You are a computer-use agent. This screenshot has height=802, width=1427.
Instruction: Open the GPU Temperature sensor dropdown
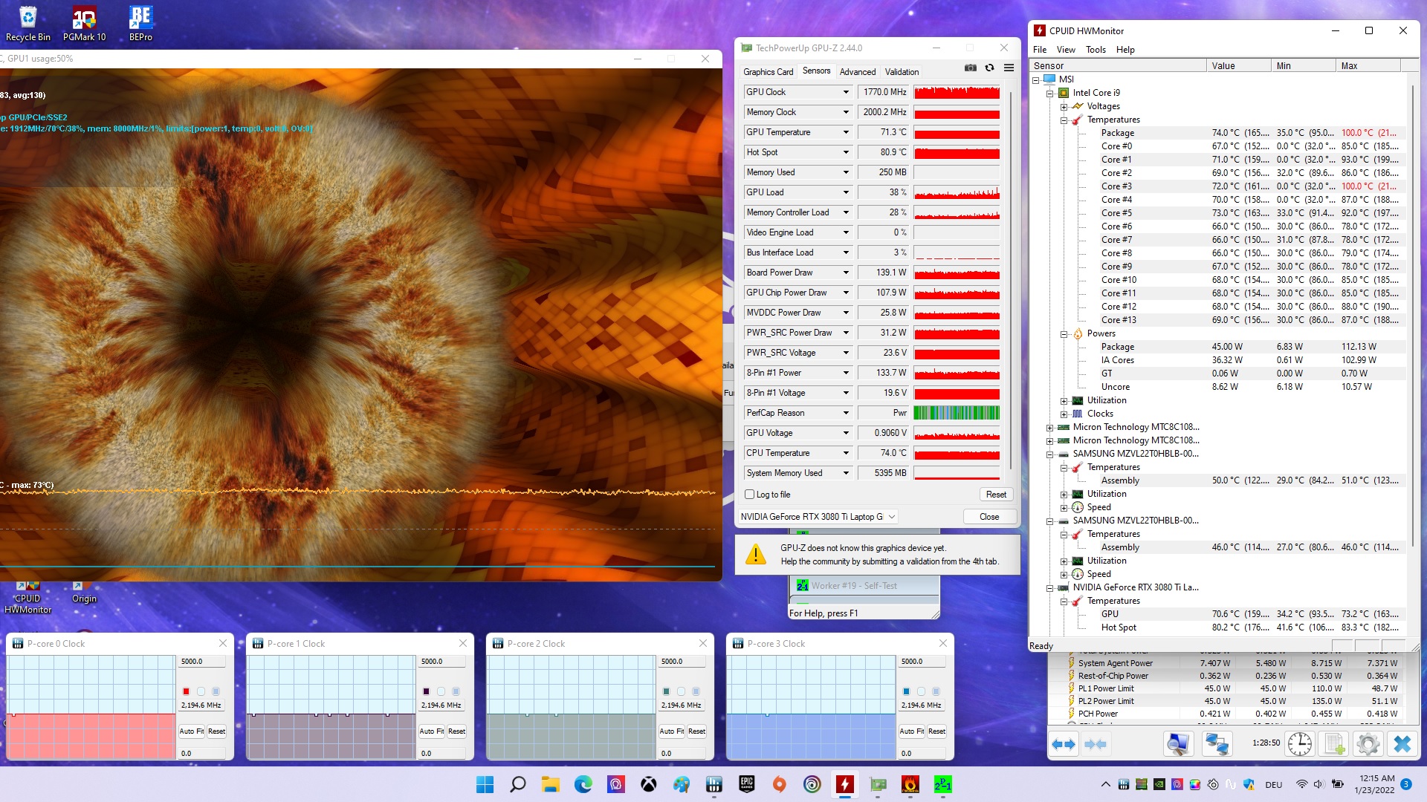click(845, 132)
